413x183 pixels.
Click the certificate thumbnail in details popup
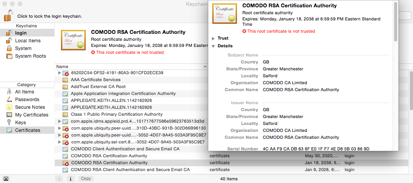225,13
